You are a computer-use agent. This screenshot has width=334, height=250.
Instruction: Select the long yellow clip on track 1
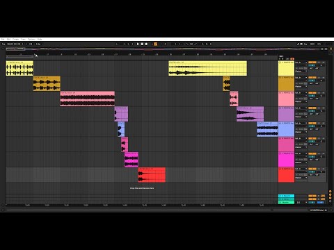(207, 68)
